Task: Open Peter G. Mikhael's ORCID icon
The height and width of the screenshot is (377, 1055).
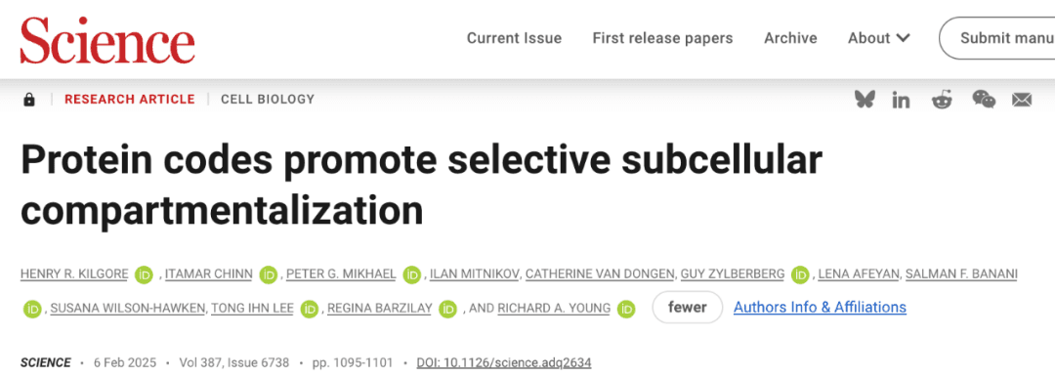Action: point(412,274)
